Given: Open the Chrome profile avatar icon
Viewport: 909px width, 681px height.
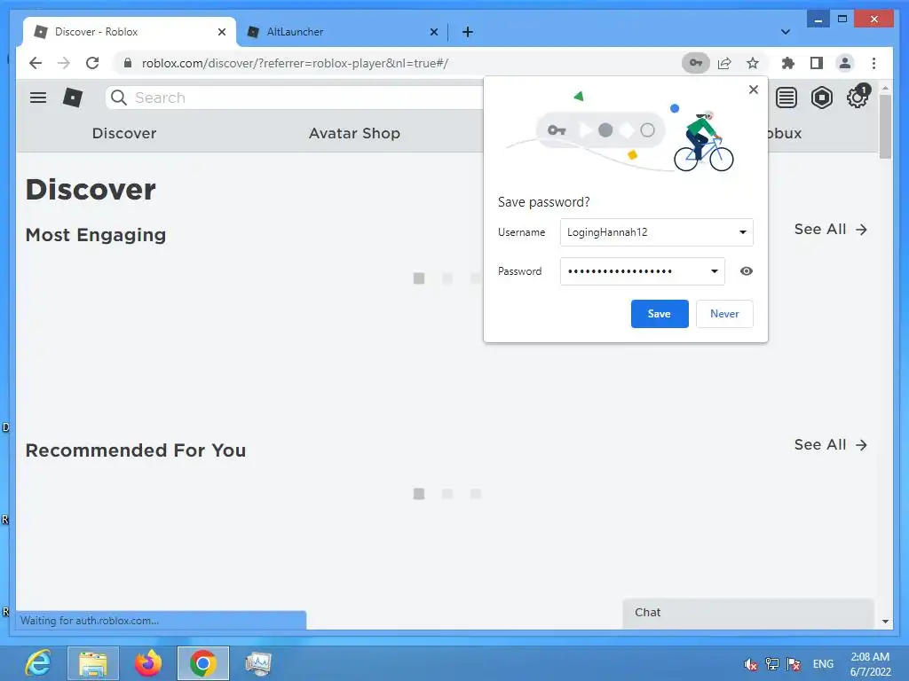Looking at the screenshot, I should [845, 63].
